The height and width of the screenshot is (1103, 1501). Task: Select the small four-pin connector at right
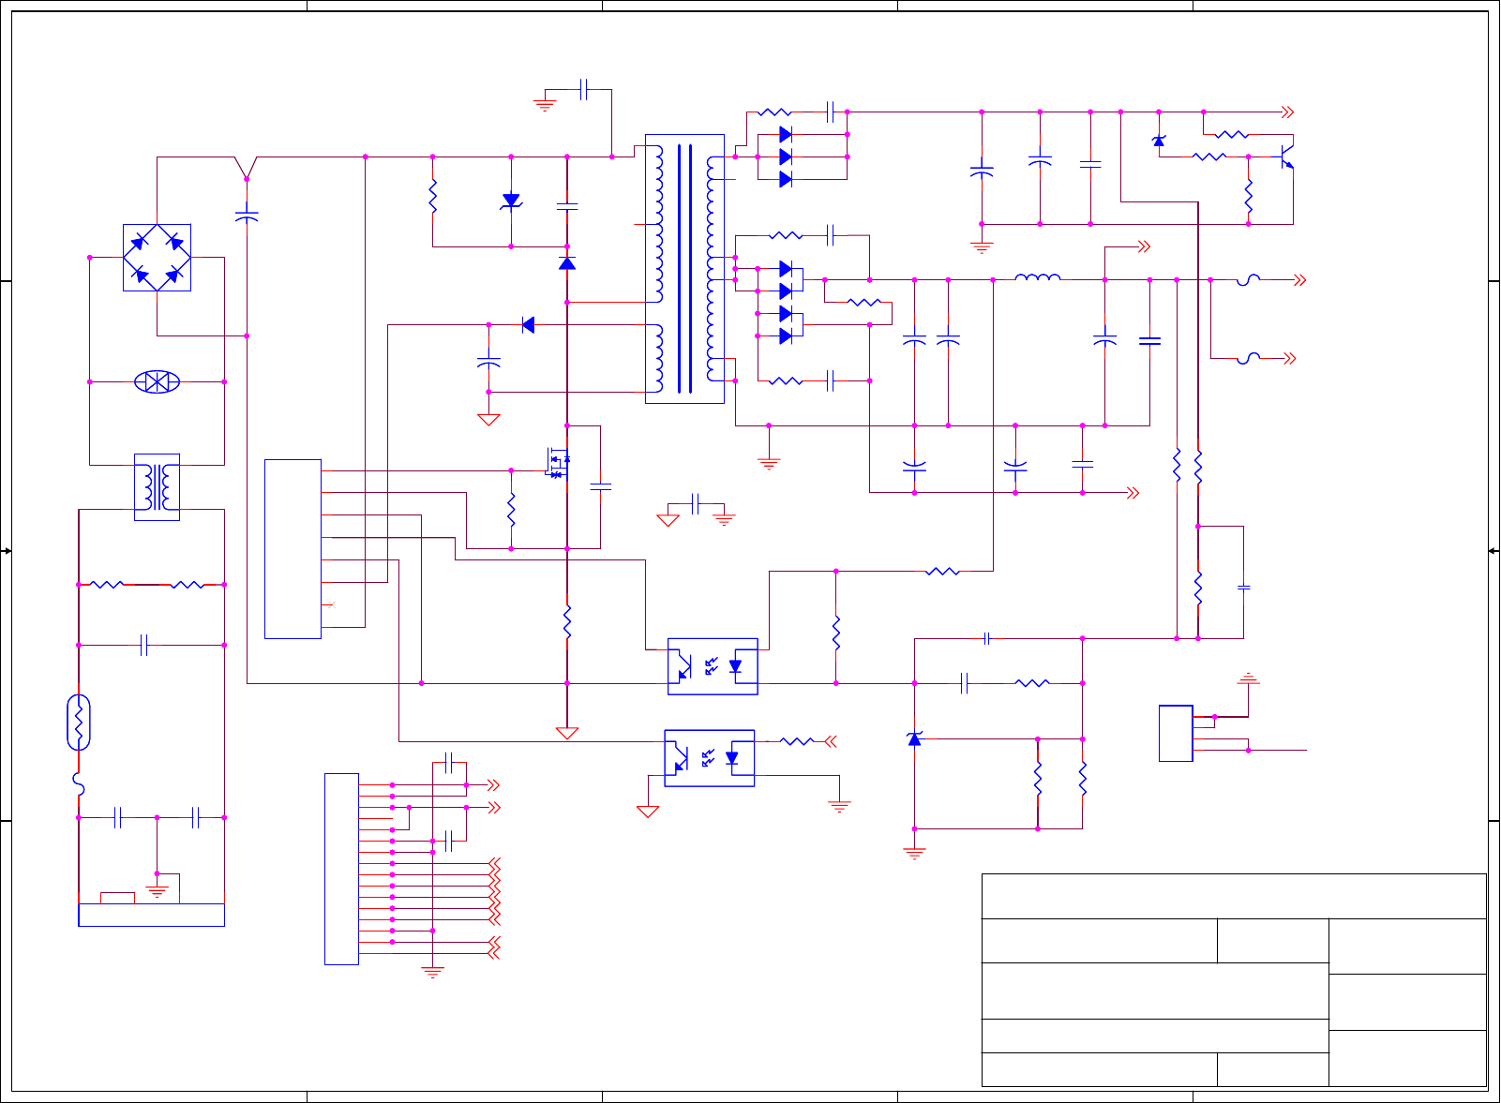pyautogui.click(x=1176, y=733)
